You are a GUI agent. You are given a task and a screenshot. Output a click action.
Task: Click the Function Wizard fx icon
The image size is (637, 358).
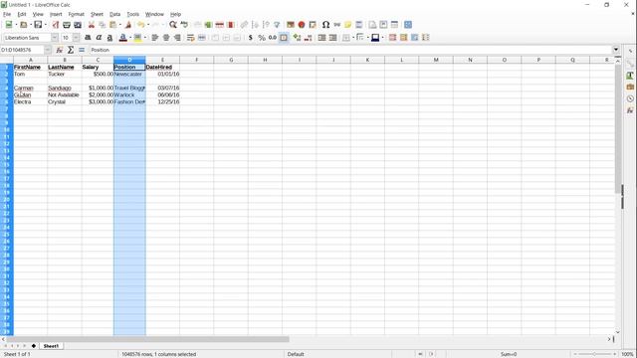(60, 50)
